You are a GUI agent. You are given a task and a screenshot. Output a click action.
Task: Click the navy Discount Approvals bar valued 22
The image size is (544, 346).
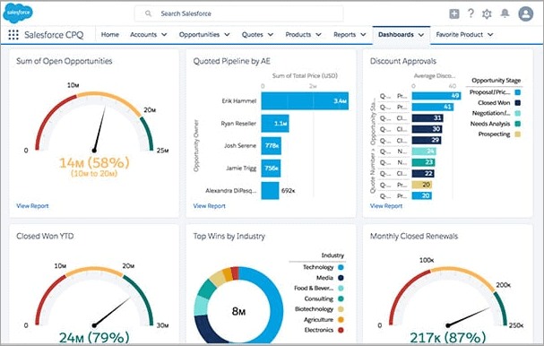423,174
